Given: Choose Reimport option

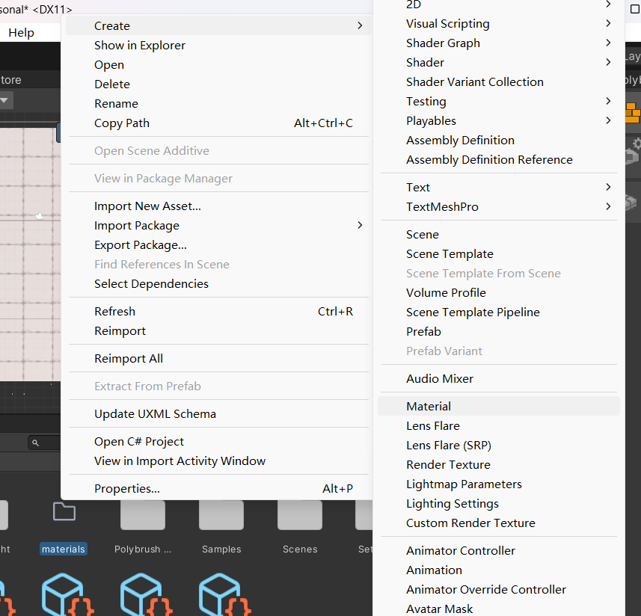Looking at the screenshot, I should click(x=218, y=331).
